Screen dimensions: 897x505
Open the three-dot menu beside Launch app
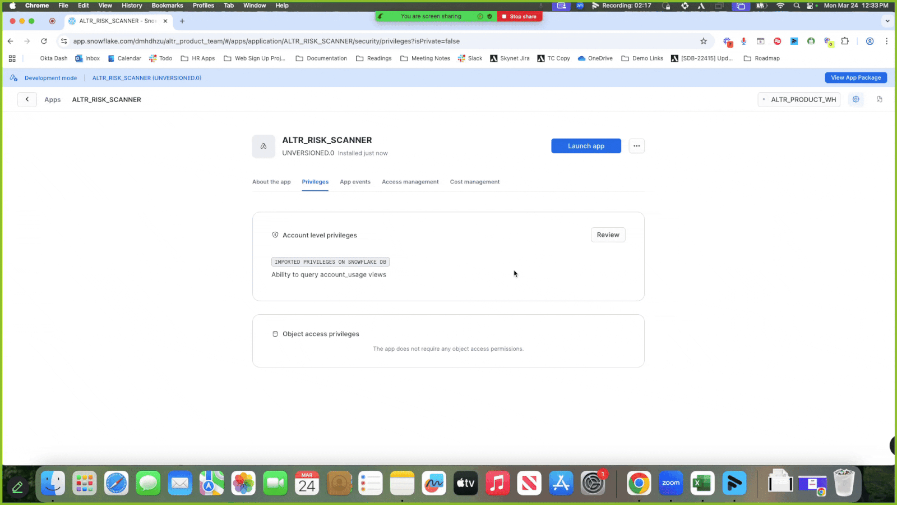(636, 145)
